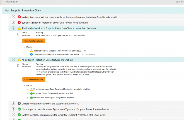The width and height of the screenshot is (184, 120).
Task: Click warning icon beside Virus, Spyware protection
Action: tap(32, 89)
